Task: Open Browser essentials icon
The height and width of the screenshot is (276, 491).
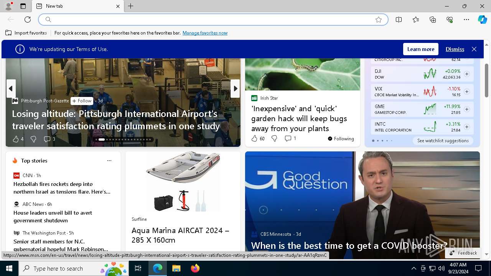Action: [x=450, y=20]
